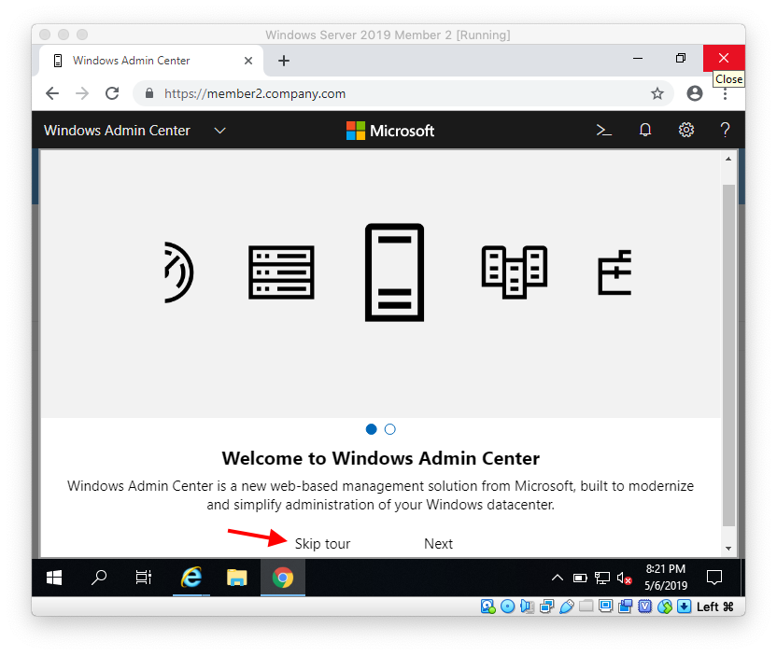Open the Start menu

pos(53,578)
